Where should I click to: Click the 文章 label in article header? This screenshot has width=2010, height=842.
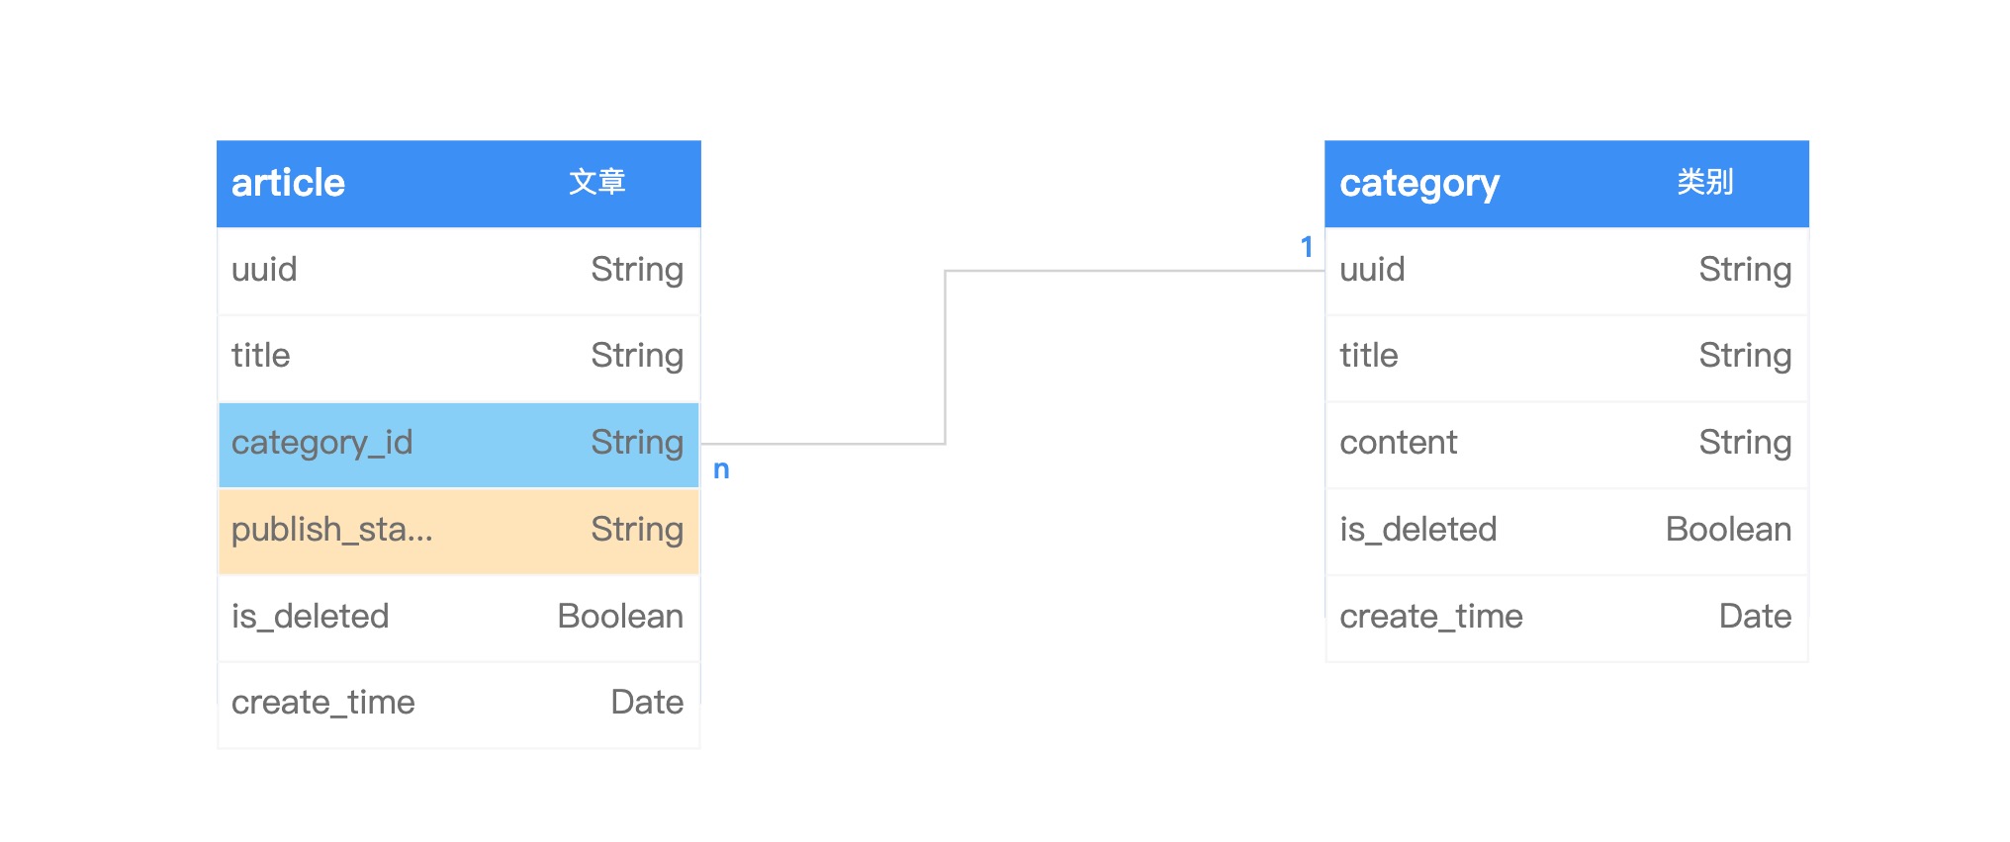point(597,183)
